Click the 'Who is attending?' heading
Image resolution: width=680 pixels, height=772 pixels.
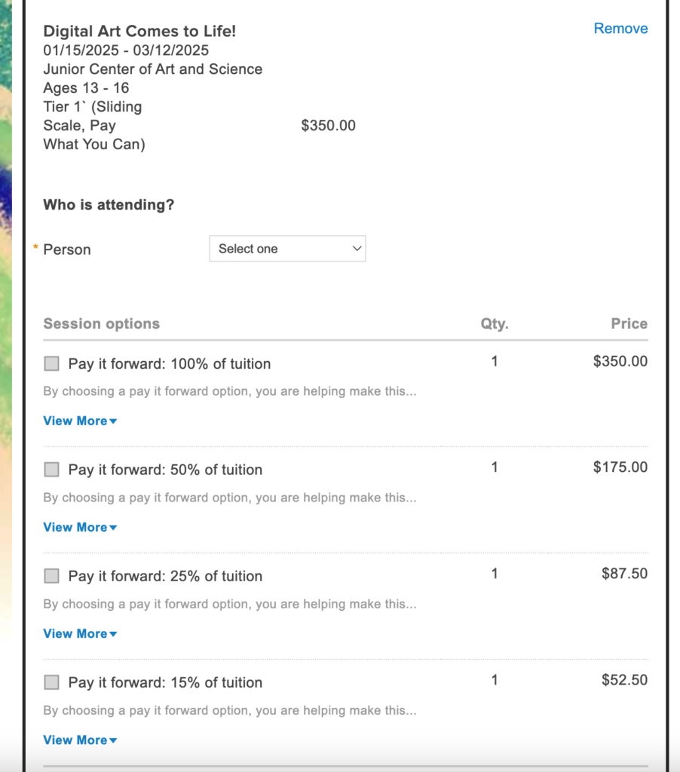point(109,204)
